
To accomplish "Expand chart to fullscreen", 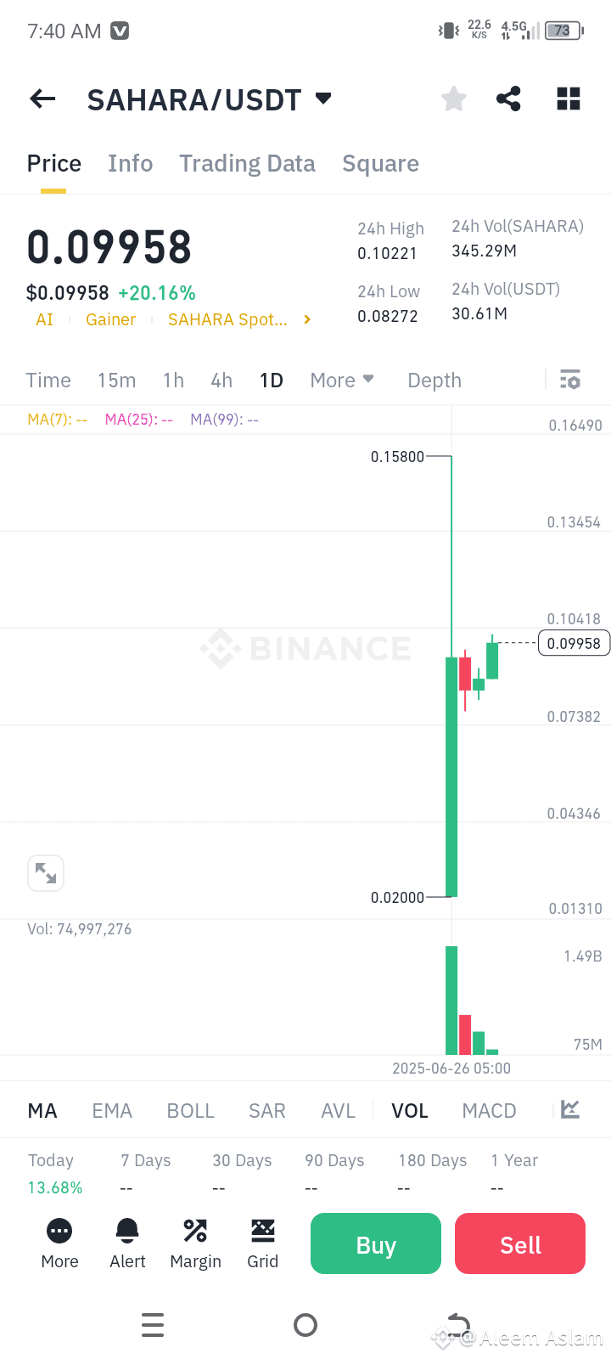I will click(x=46, y=873).
